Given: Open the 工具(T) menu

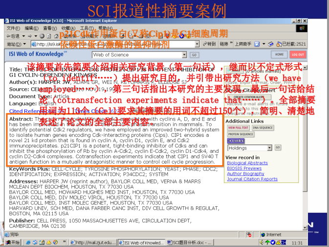Looking at the screenshot, I should pyautogui.click(x=87, y=28).
